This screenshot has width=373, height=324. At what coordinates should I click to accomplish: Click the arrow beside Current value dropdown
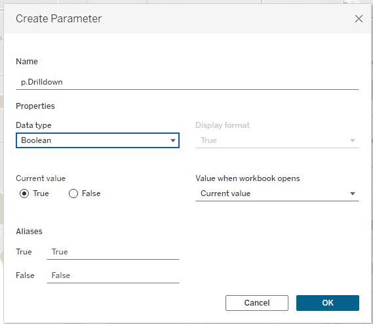coord(353,193)
